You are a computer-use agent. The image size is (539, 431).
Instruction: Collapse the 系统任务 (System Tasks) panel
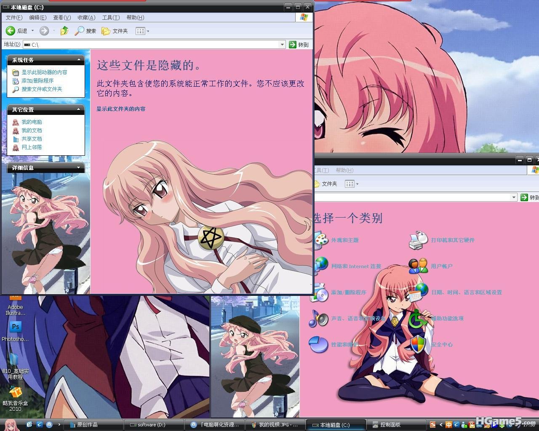[x=79, y=60]
